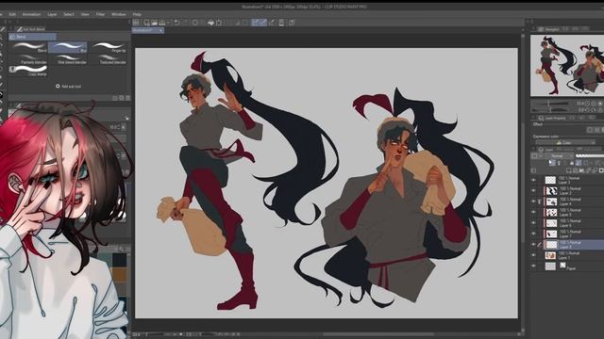Hide Layer 7 using its eye icon
604x339 pixels.
coord(533,234)
